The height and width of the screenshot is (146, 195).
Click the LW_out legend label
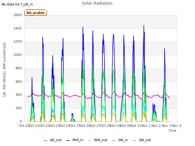(56, 140)
